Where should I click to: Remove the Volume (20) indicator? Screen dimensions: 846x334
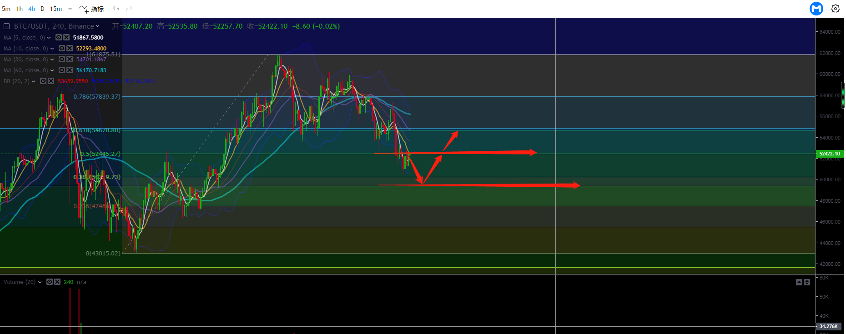[57, 282]
